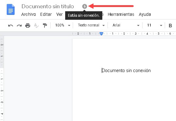
Task: Click the Undo arrow icon
Action: [x=11, y=26]
